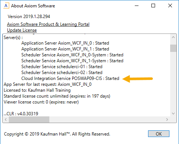Screen dimensions: 179x144
Task: Click the empty horizontal scrollbar track area
Action: tap(106, 119)
